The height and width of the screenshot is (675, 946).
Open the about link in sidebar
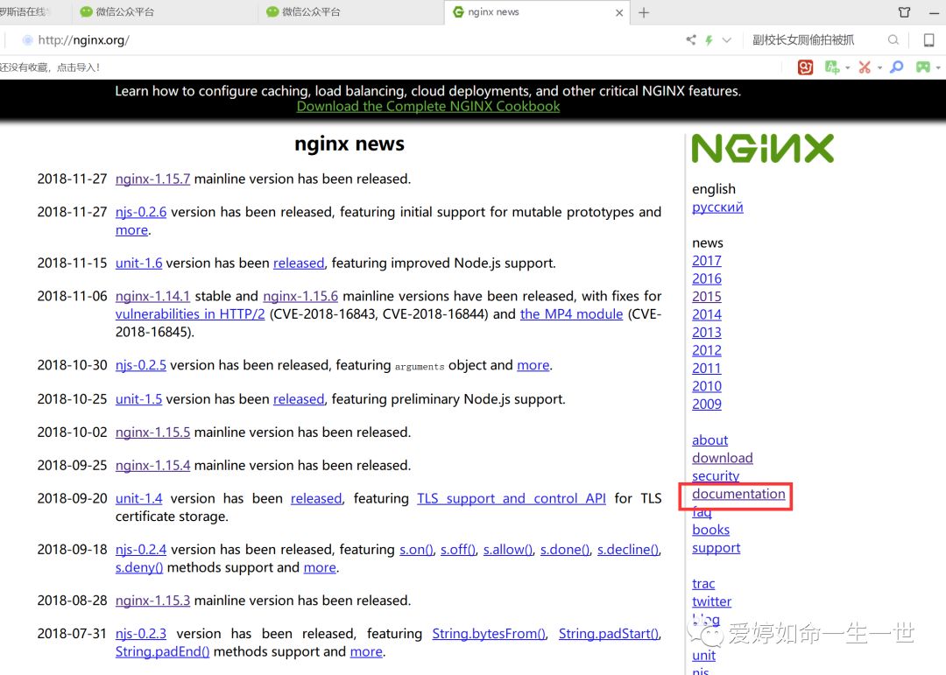[x=709, y=440]
